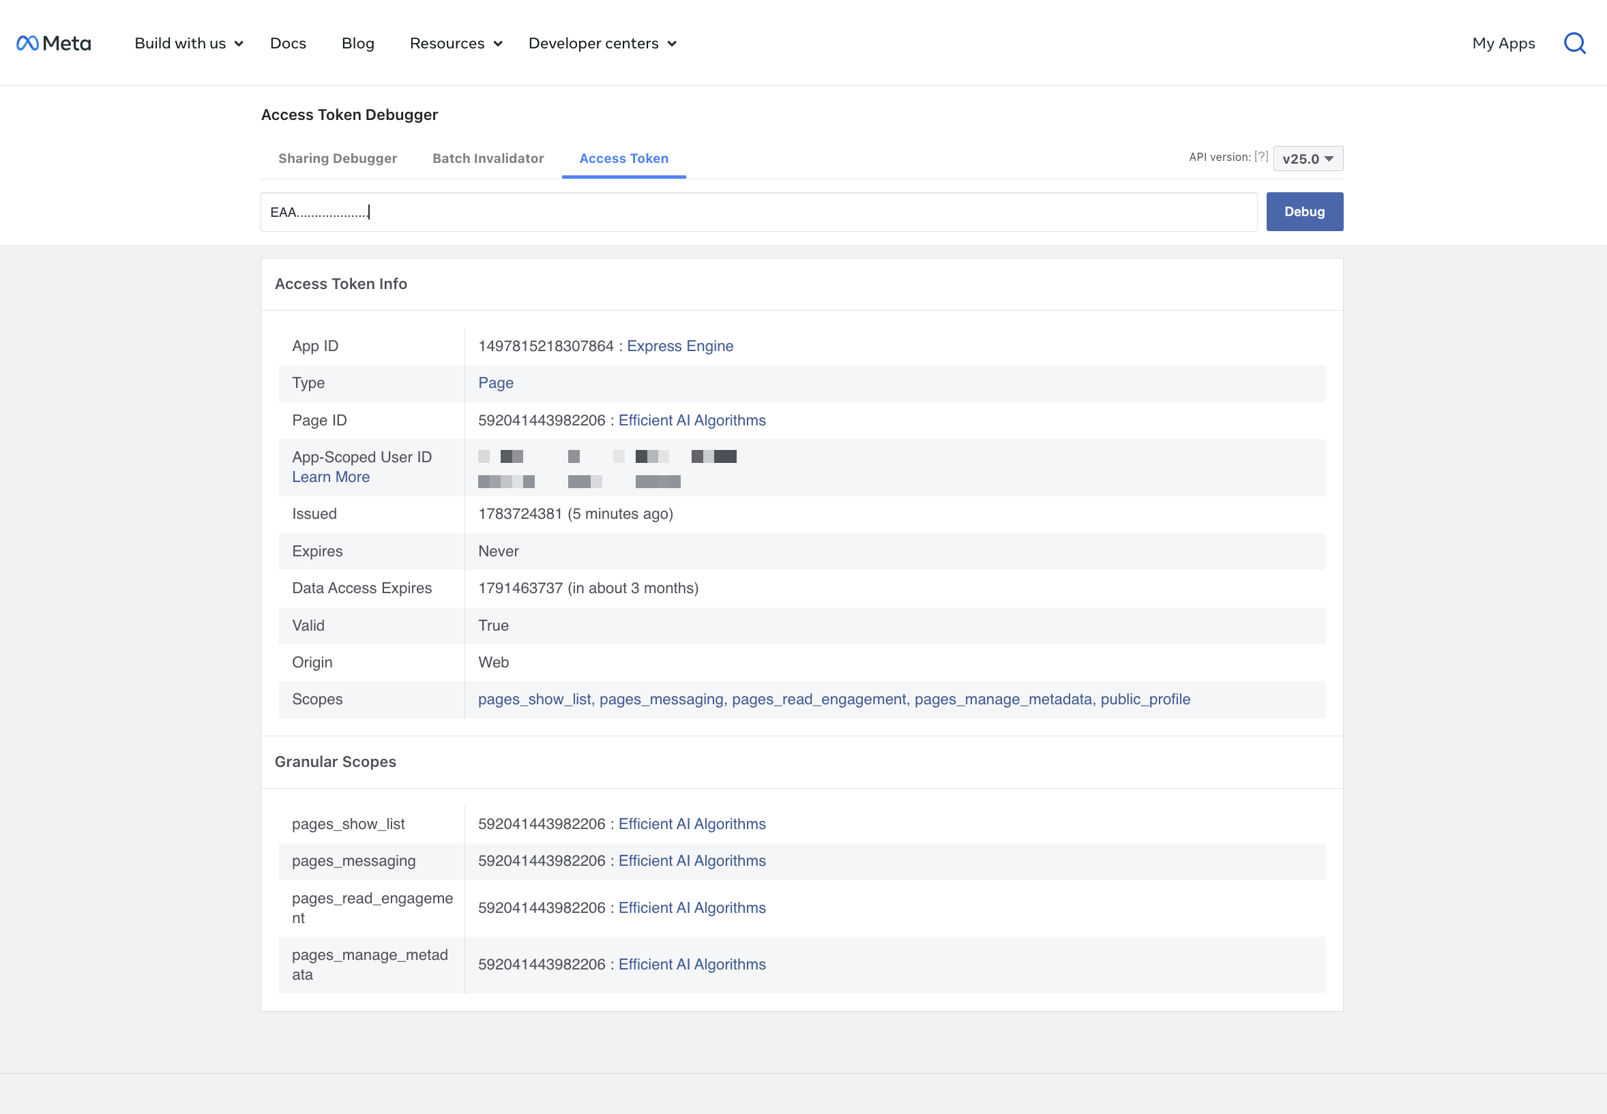Click the Page type link

pos(495,383)
